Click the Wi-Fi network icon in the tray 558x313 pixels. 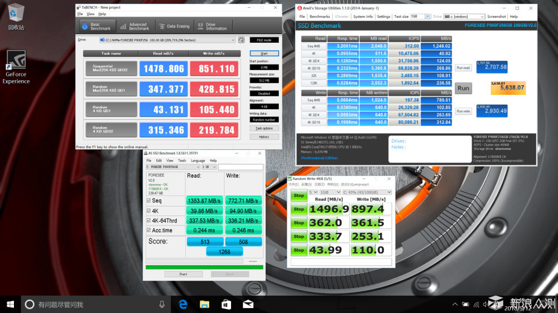[x=476, y=304]
